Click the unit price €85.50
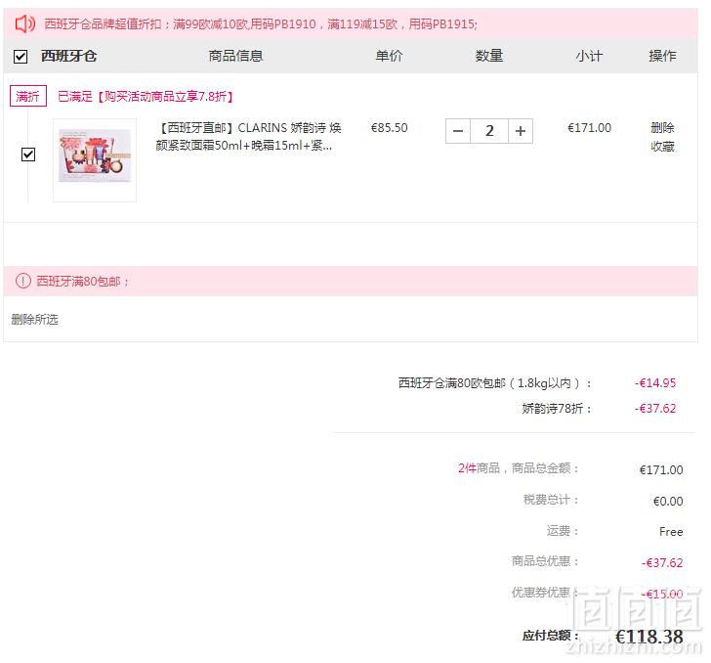Image resolution: width=711 pixels, height=663 pixels. (389, 127)
